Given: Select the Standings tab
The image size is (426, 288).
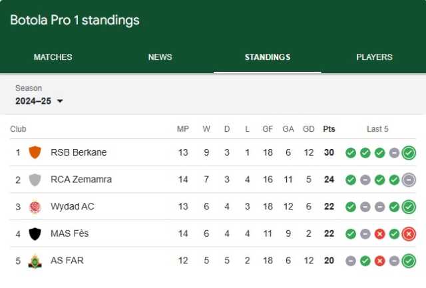Looking at the screenshot, I should [268, 57].
